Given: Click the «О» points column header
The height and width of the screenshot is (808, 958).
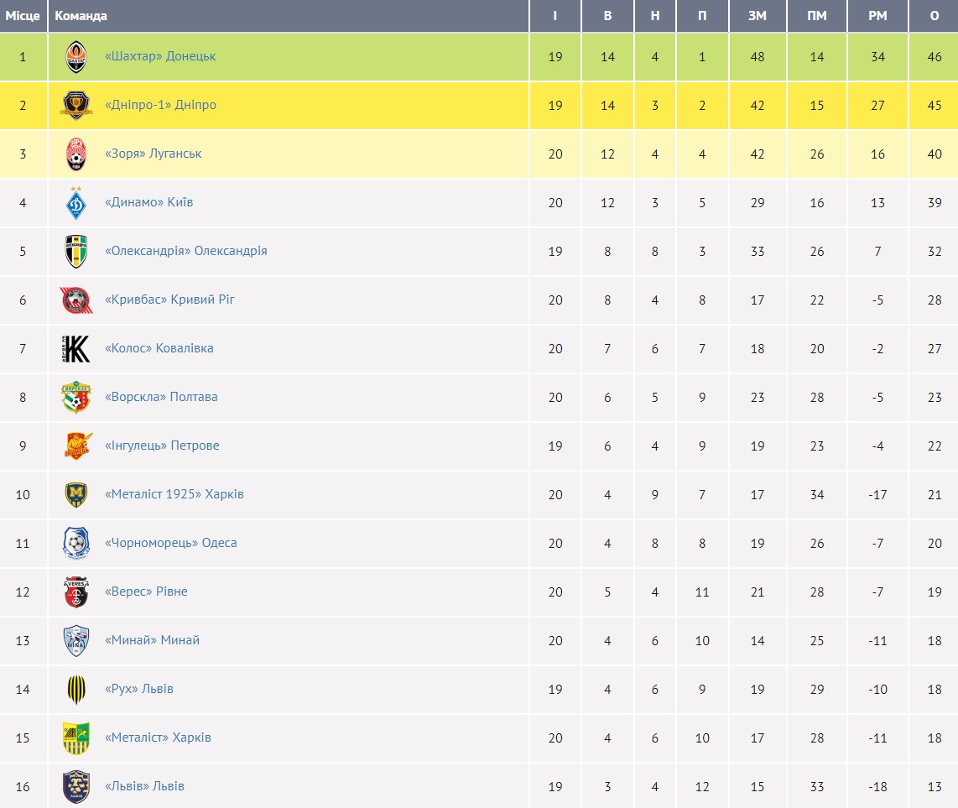Looking at the screenshot, I should point(935,16).
